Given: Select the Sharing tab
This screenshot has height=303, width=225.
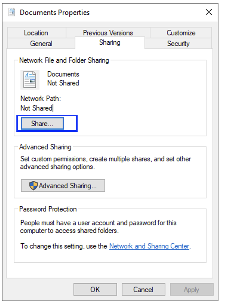Looking at the screenshot, I should pos(110,42).
